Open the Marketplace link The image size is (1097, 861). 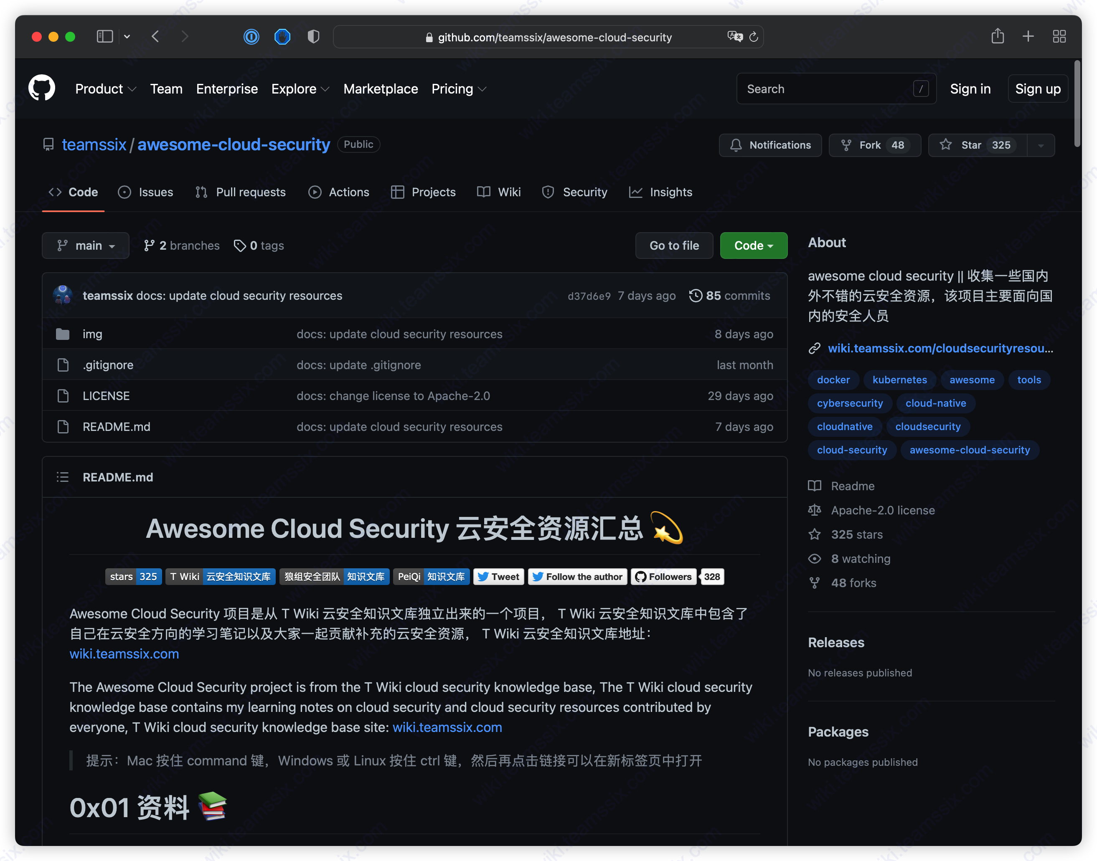(x=380, y=89)
